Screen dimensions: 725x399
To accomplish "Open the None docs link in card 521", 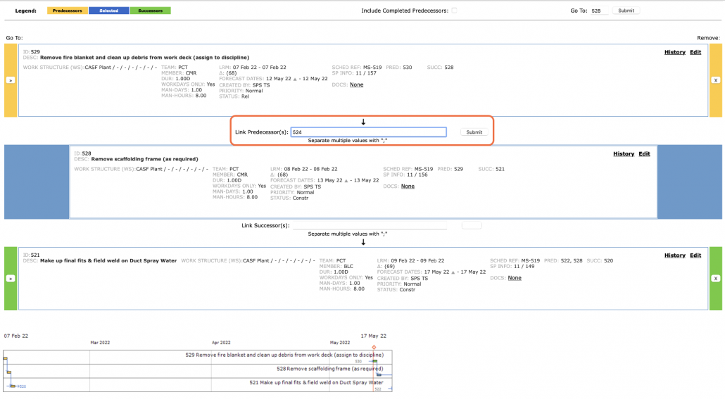I will [515, 278].
